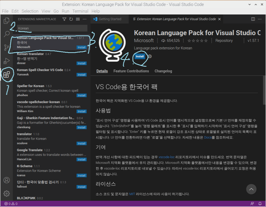Open errors and warnings in status bar
266x207 pixels.
click(11, 204)
